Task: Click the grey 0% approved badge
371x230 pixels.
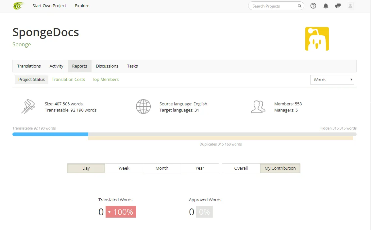Action: click(x=204, y=212)
